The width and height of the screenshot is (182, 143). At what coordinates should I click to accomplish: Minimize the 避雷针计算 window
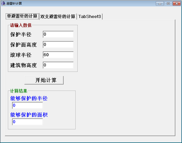pos(160,4)
